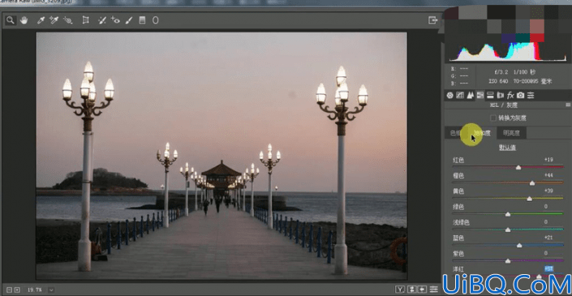Open the zoom level dropdown
572x296 pixels.
(51, 290)
